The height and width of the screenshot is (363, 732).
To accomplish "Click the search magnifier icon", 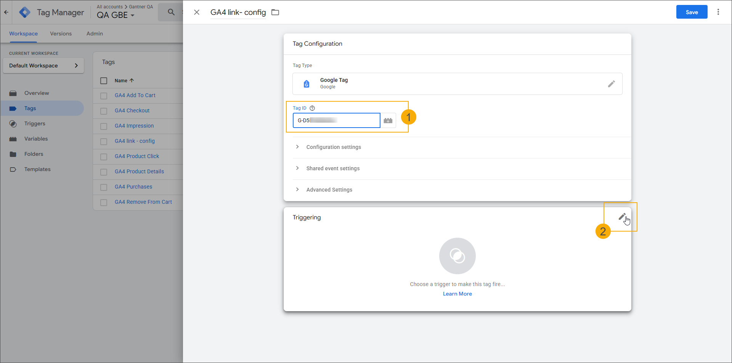I will (x=171, y=12).
